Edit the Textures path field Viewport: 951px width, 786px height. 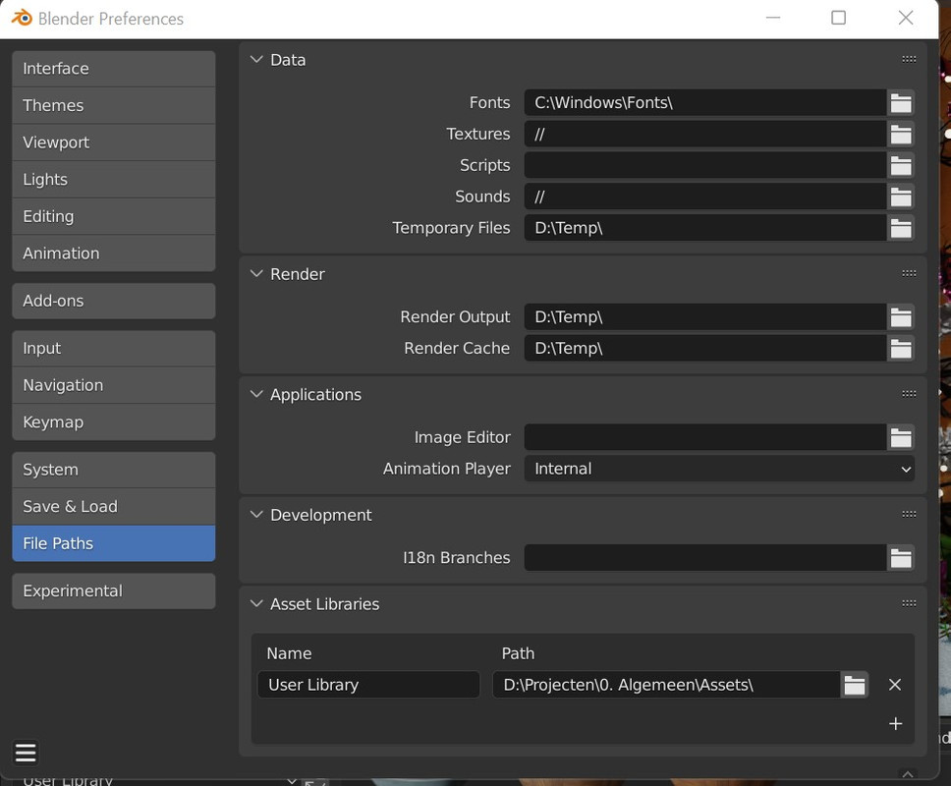click(705, 134)
